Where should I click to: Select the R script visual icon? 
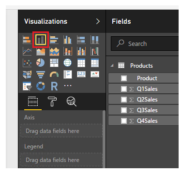tap(54, 86)
